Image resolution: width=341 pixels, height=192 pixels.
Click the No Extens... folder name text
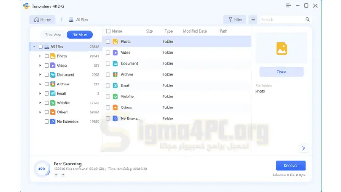pyautogui.click(x=130, y=119)
